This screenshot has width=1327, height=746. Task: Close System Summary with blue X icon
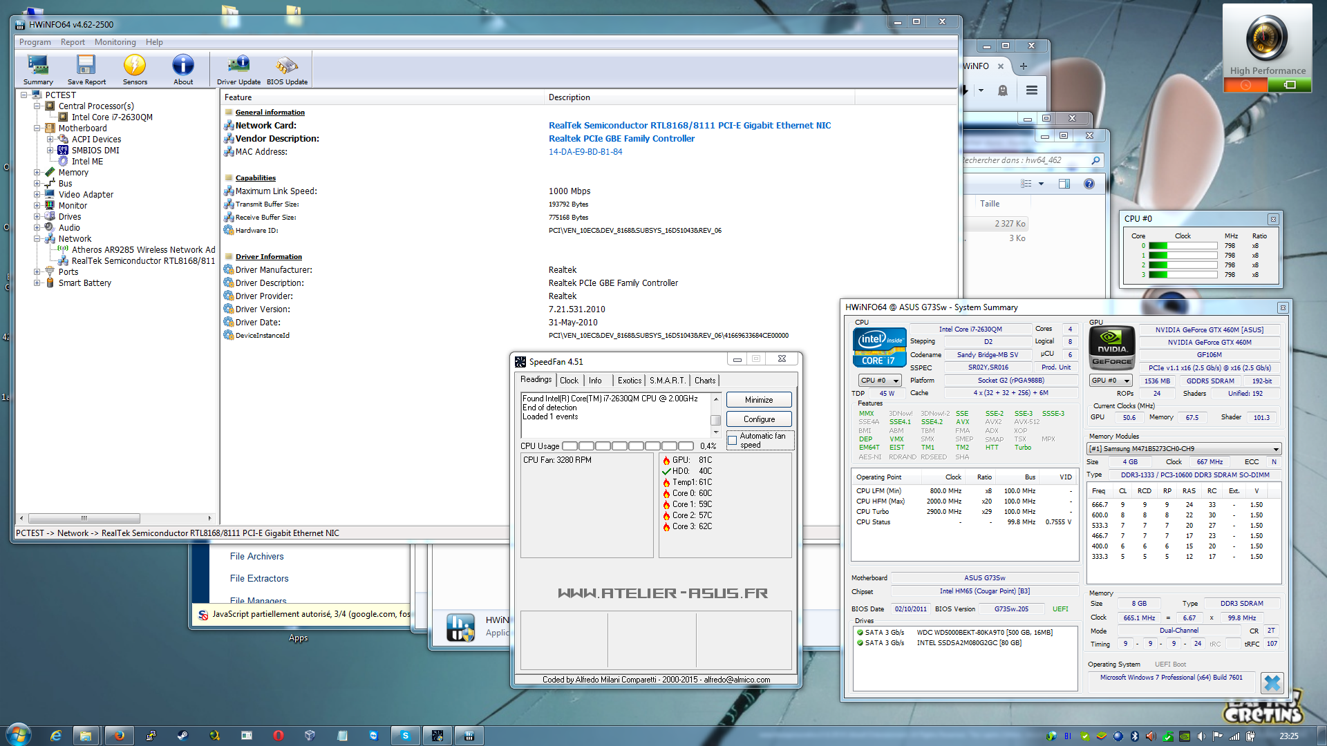coord(1272,683)
